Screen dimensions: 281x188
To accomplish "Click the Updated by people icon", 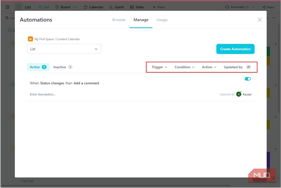I will click(249, 67).
